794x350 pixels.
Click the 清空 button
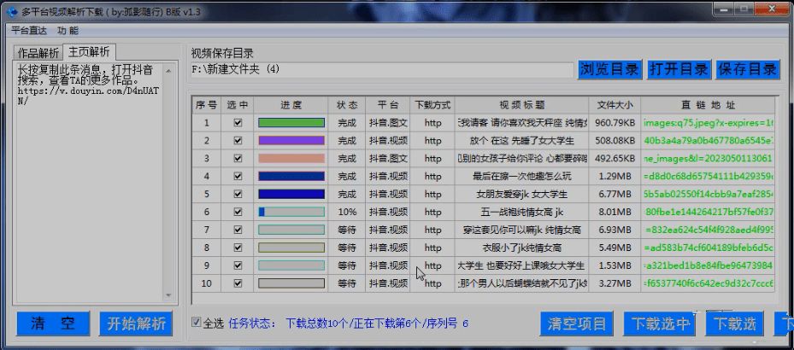pos(52,324)
